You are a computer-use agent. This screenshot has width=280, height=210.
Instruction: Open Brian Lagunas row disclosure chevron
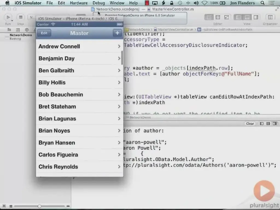[119, 119]
